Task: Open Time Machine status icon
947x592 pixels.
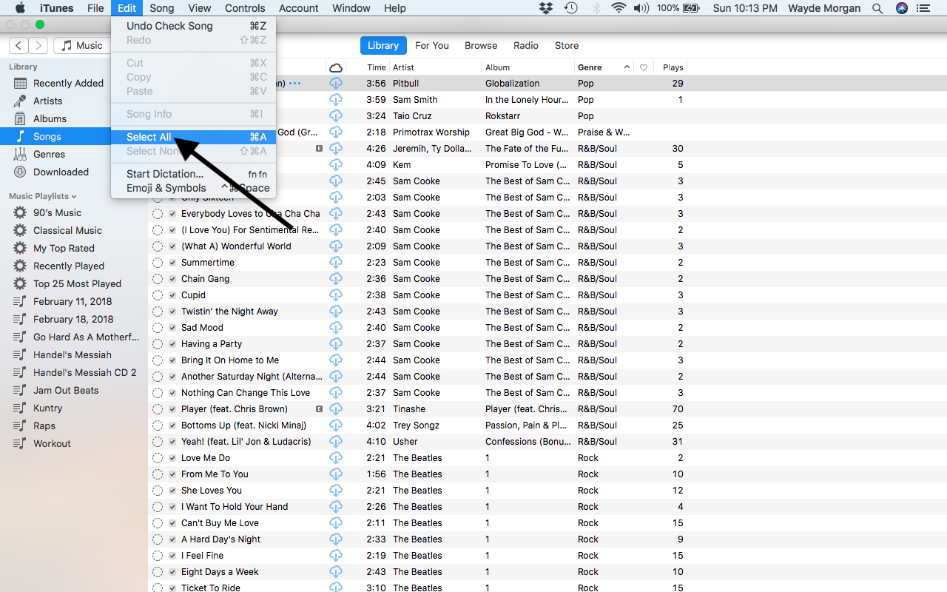Action: coord(570,8)
